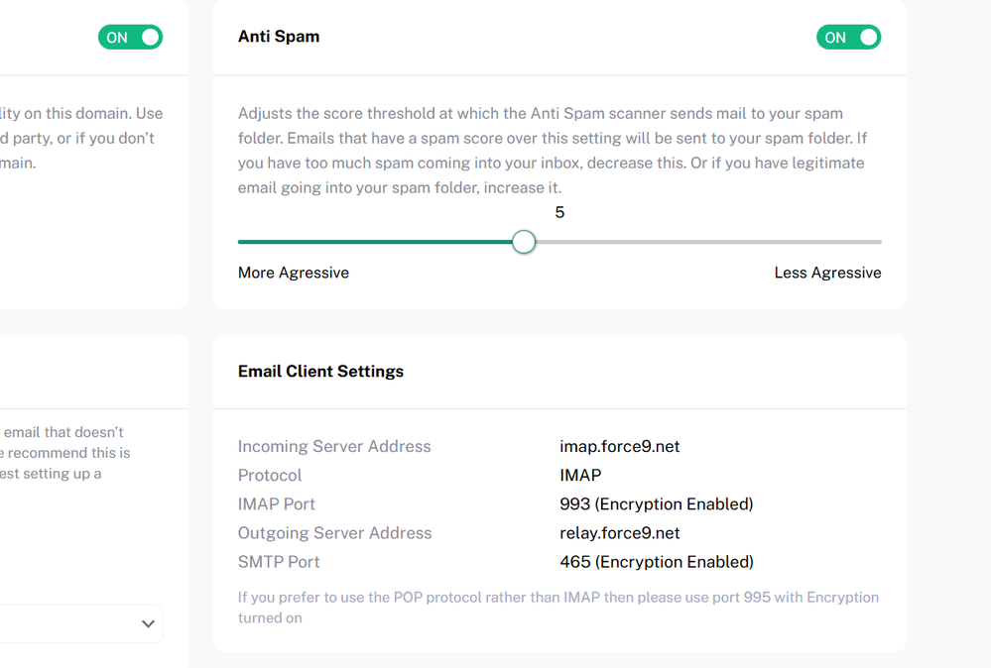Click the grey slider track near Less Agressive
991x668 pixels.
coord(794,242)
